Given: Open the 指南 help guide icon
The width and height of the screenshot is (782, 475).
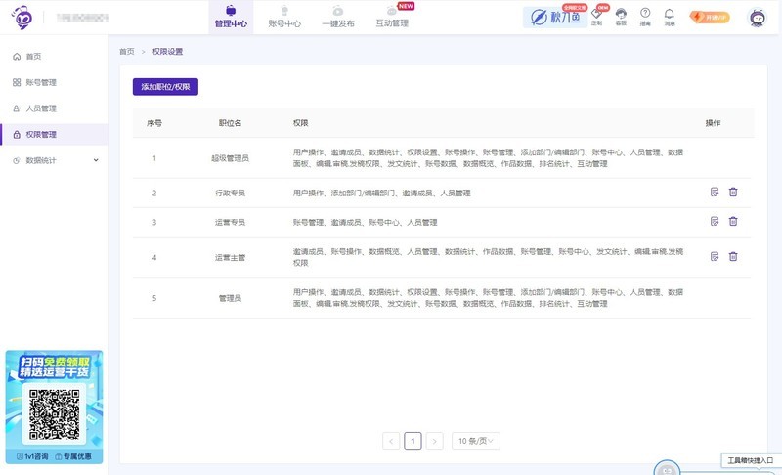Looking at the screenshot, I should [x=645, y=16].
